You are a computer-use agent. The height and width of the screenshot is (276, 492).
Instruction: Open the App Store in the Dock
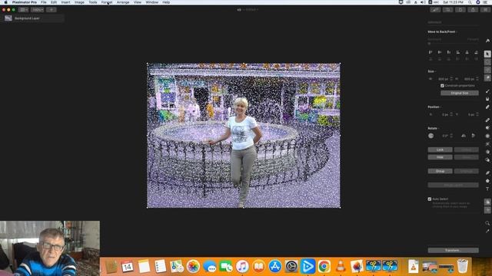pyautogui.click(x=275, y=266)
